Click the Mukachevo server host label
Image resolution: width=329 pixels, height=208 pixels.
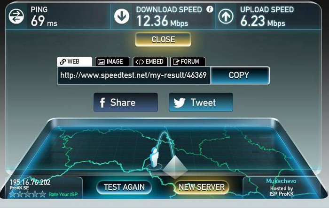[281, 181]
